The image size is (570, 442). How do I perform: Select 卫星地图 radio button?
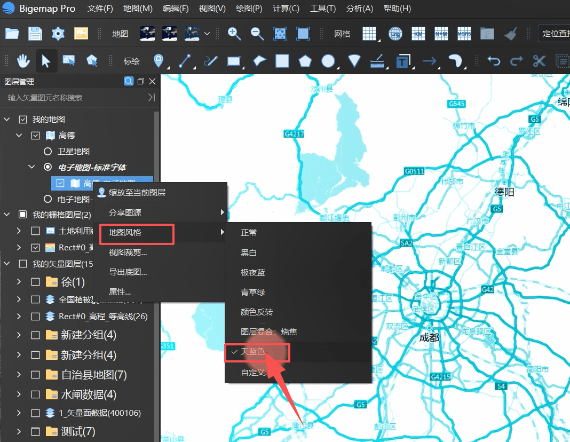(47, 151)
